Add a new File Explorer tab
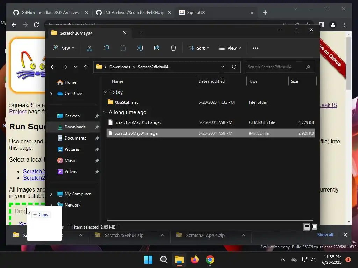 tap(141, 33)
